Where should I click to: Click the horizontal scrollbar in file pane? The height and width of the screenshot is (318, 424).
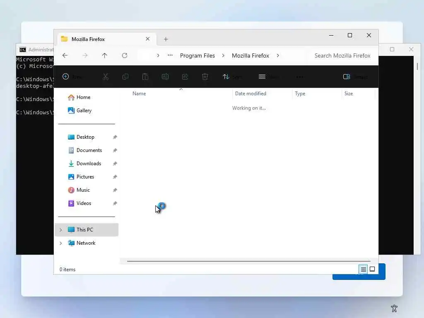(248, 261)
